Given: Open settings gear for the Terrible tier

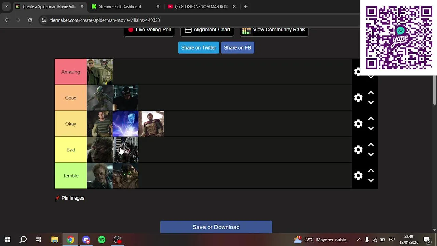Looking at the screenshot, I should click(x=358, y=176).
